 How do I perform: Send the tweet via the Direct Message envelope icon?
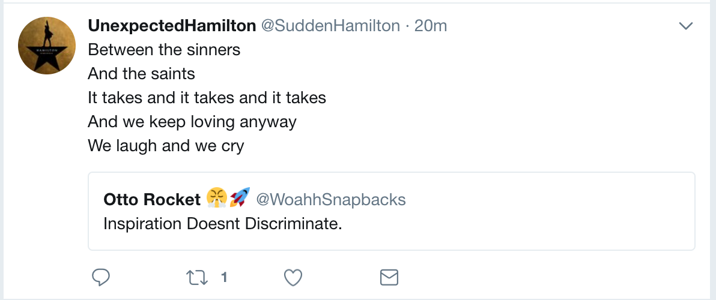click(389, 277)
